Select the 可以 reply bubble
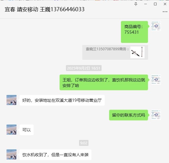This screenshot has width=169, height=163. (x=27, y=130)
